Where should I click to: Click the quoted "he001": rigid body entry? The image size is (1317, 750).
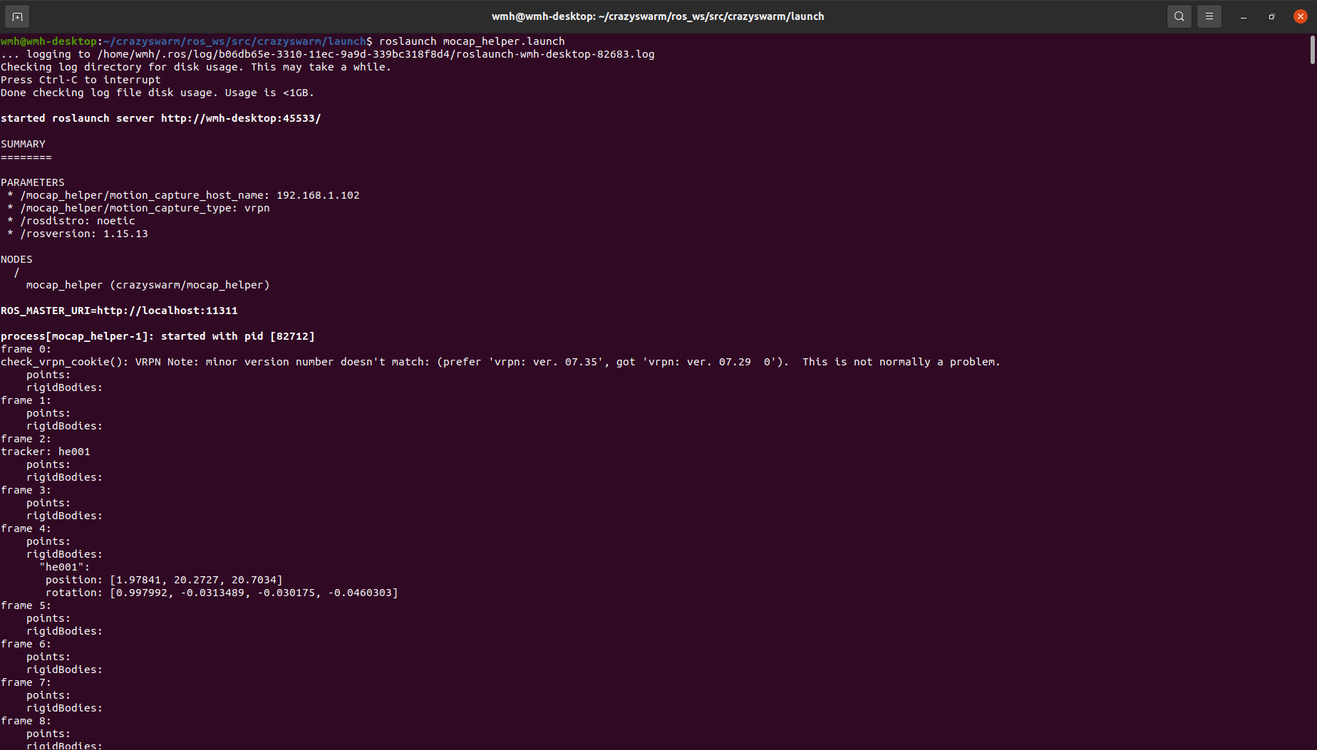point(65,567)
